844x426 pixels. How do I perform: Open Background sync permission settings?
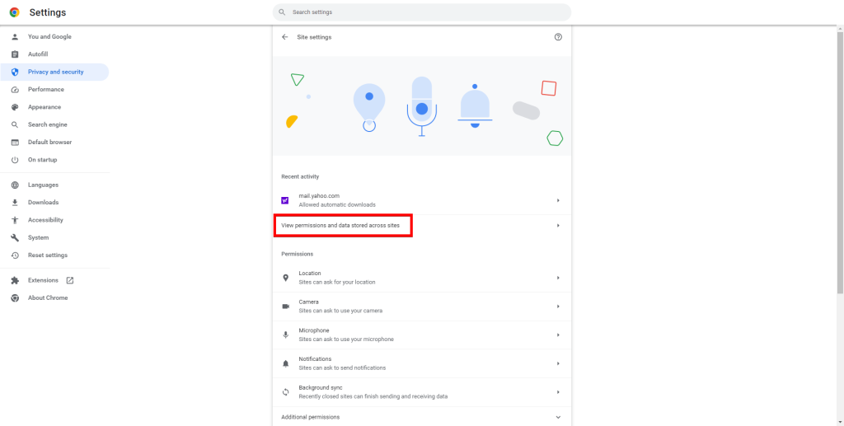pyautogui.click(x=422, y=392)
